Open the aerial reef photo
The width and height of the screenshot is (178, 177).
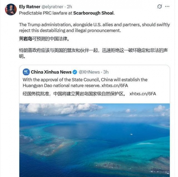pos(95,139)
